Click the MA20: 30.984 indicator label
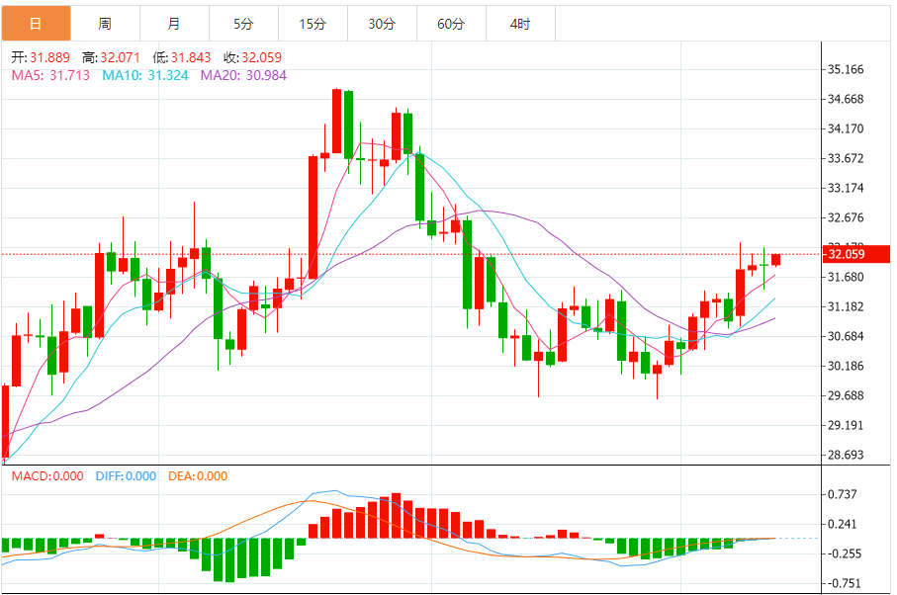This screenshot has height=595, width=897. pos(243,75)
